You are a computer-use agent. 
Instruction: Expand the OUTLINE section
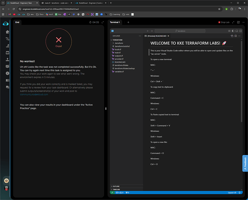point(117,186)
